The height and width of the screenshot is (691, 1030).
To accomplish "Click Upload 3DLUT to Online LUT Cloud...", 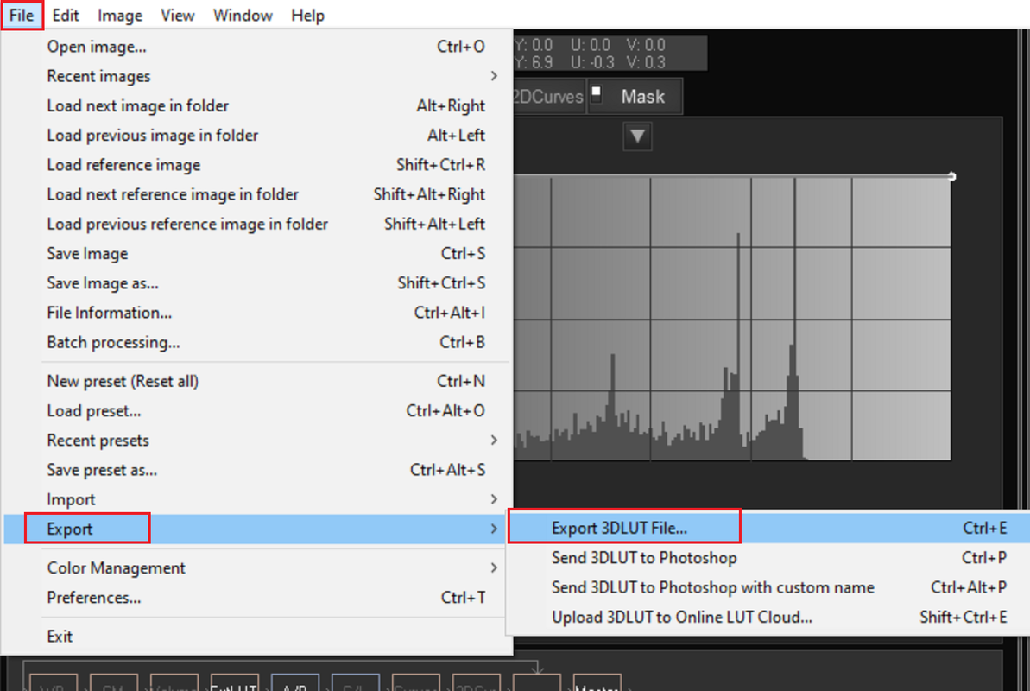I will pos(769,617).
